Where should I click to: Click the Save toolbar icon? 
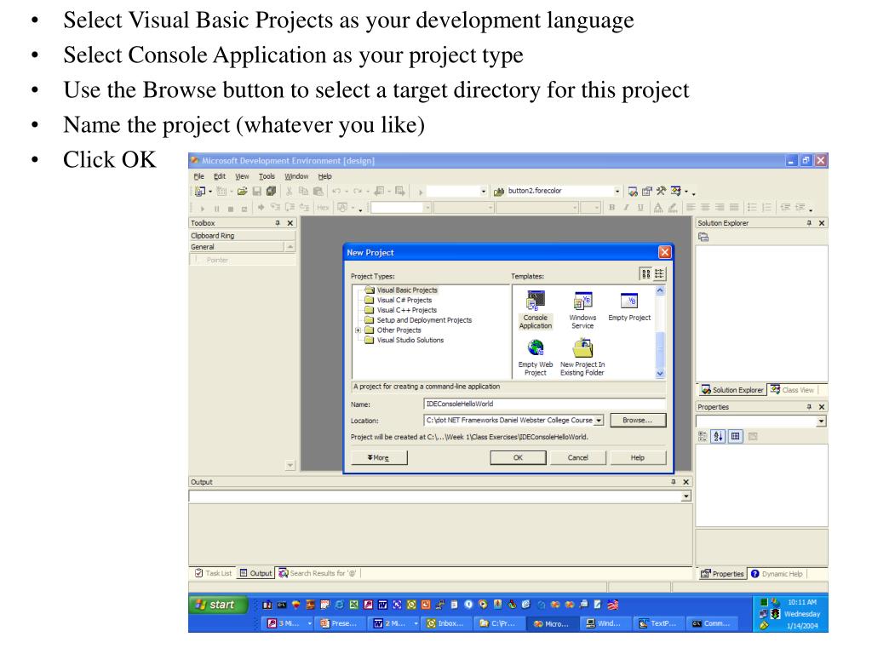coord(257,192)
